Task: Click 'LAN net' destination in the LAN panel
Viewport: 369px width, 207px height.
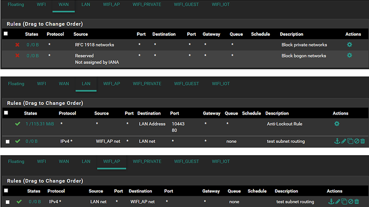Action: tap(147, 141)
